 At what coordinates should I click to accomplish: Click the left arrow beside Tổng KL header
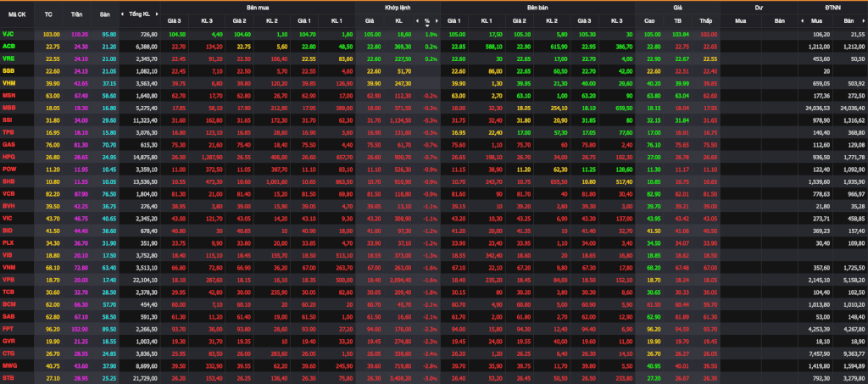[x=124, y=14]
